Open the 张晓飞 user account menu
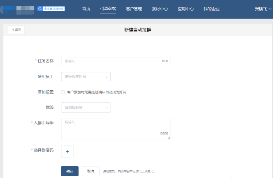Viewport: 275px width, 178px height. (263, 9)
